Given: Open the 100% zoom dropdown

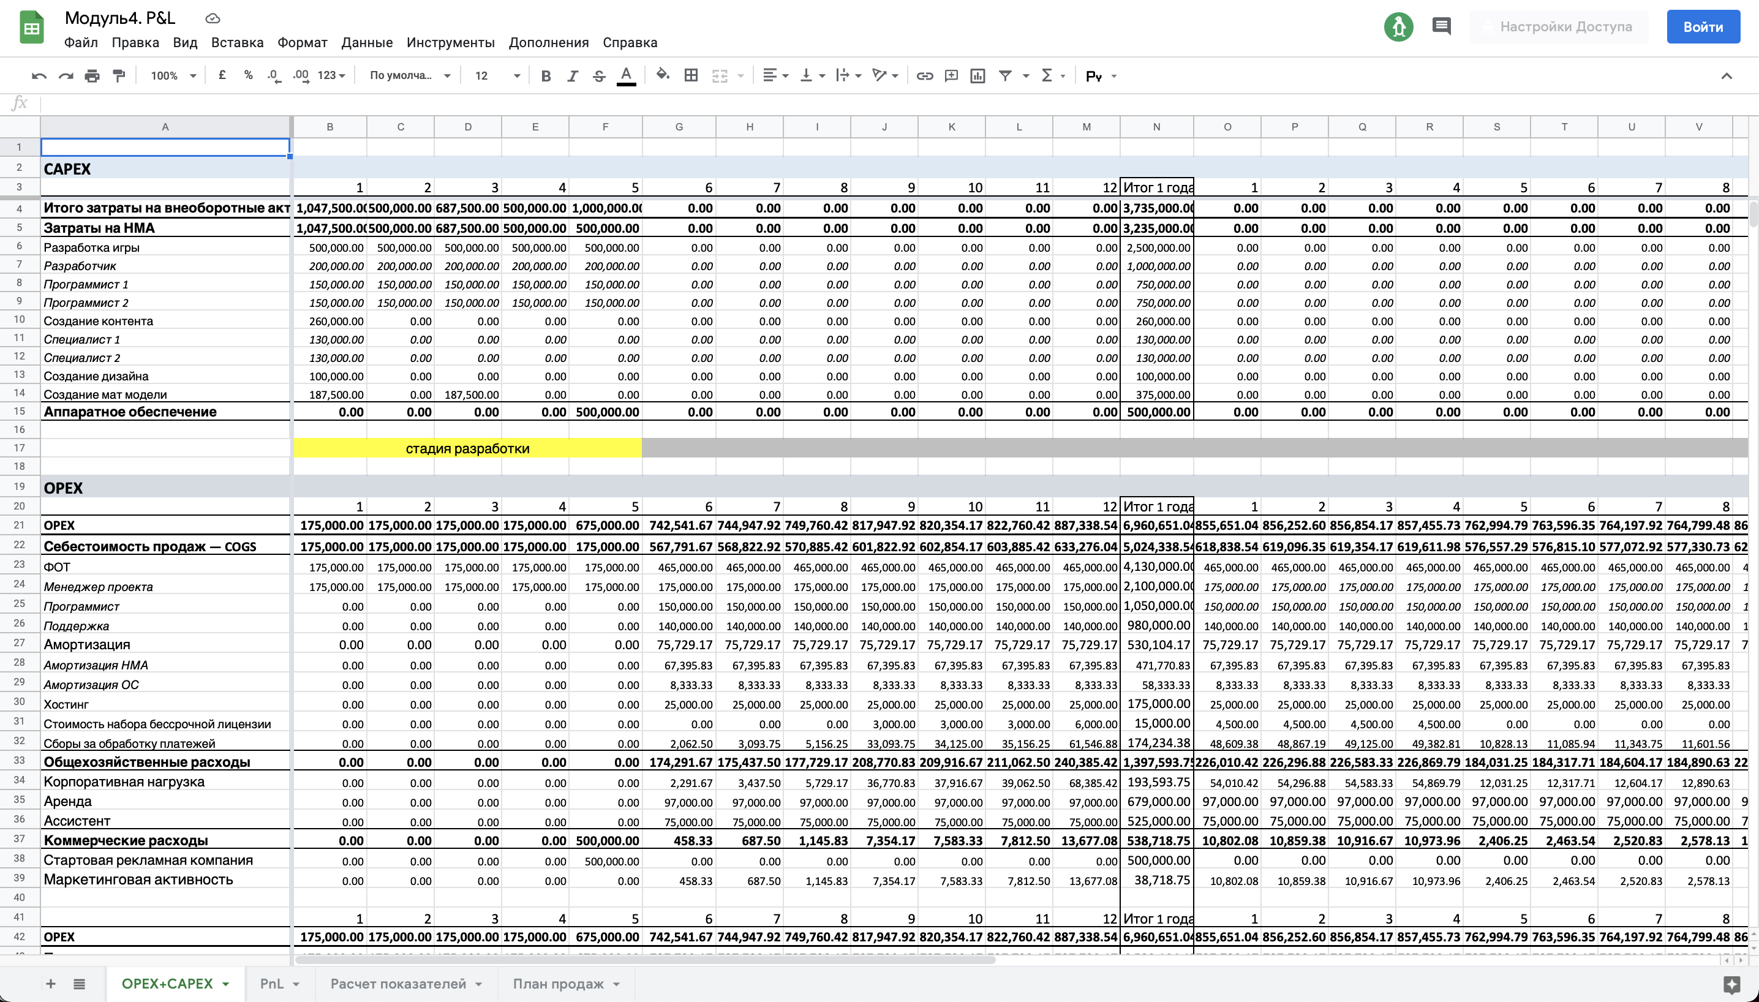Looking at the screenshot, I should [x=173, y=76].
